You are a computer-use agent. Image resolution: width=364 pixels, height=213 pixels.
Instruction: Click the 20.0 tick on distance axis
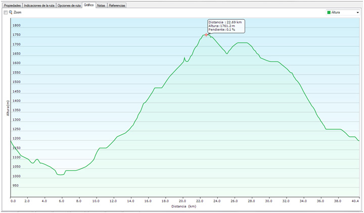point(182,200)
